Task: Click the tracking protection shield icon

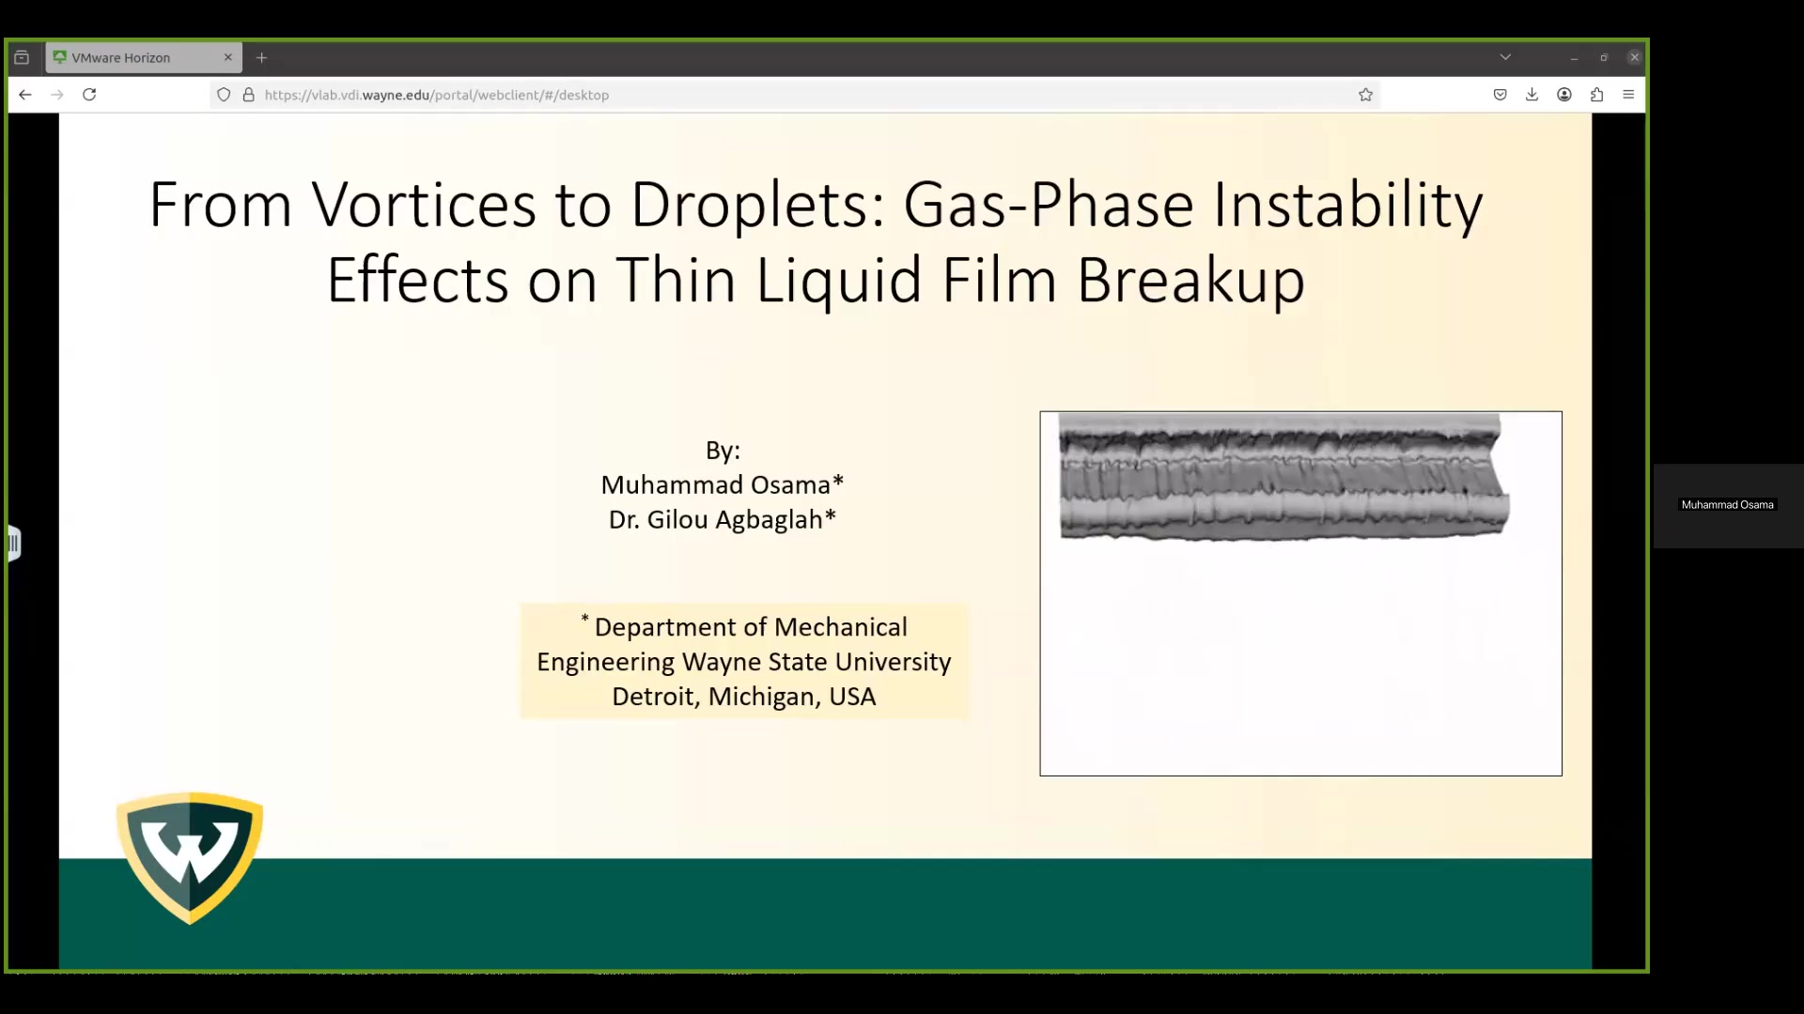Action: (224, 95)
